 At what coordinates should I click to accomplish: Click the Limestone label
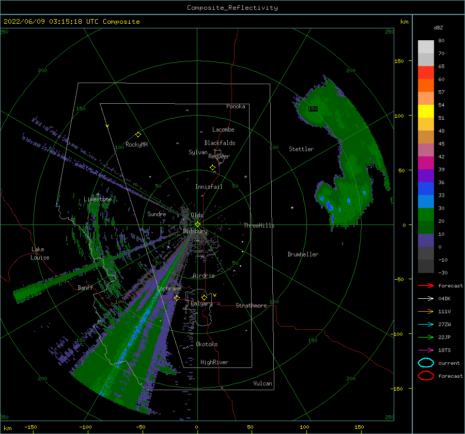click(x=98, y=199)
